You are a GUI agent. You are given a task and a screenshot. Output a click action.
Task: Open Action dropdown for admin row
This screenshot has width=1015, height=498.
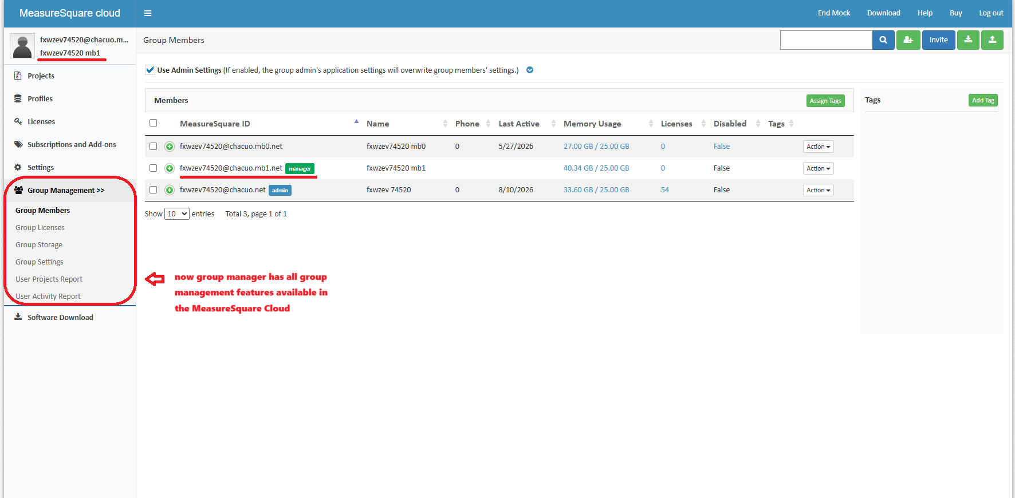(x=818, y=190)
